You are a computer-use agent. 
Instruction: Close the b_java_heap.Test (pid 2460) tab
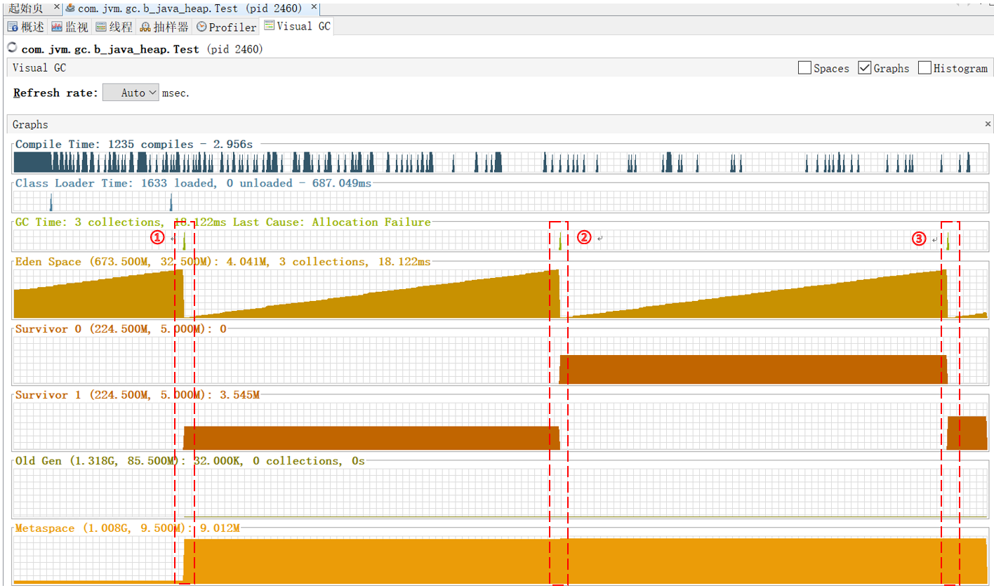(x=314, y=8)
